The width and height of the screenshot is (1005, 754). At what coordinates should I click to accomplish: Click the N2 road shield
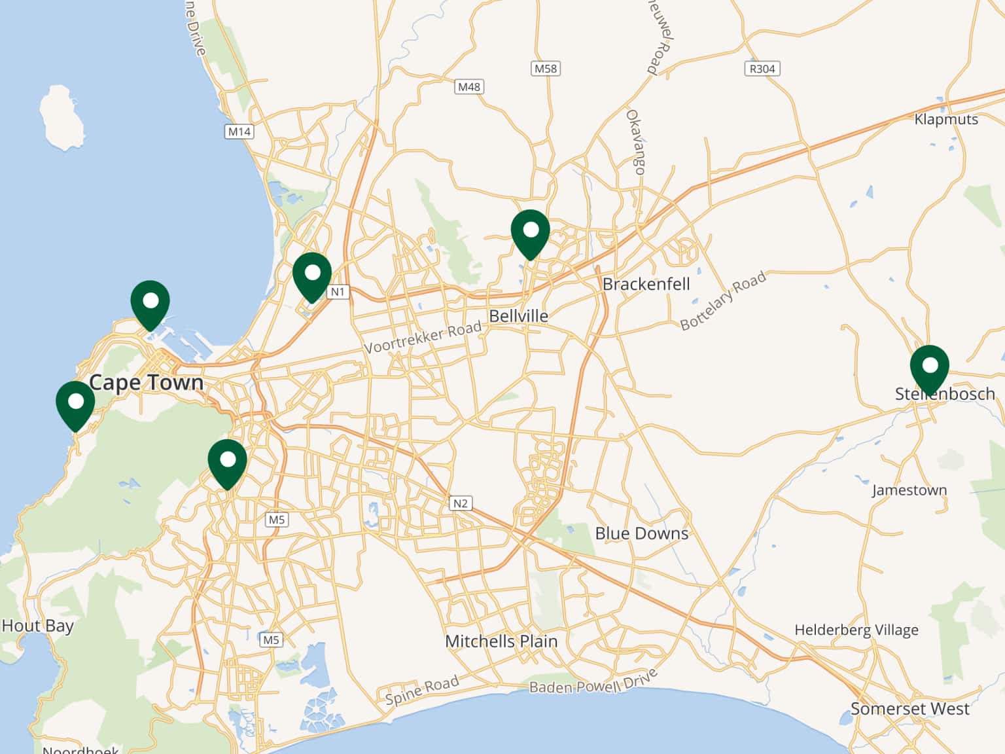point(461,503)
